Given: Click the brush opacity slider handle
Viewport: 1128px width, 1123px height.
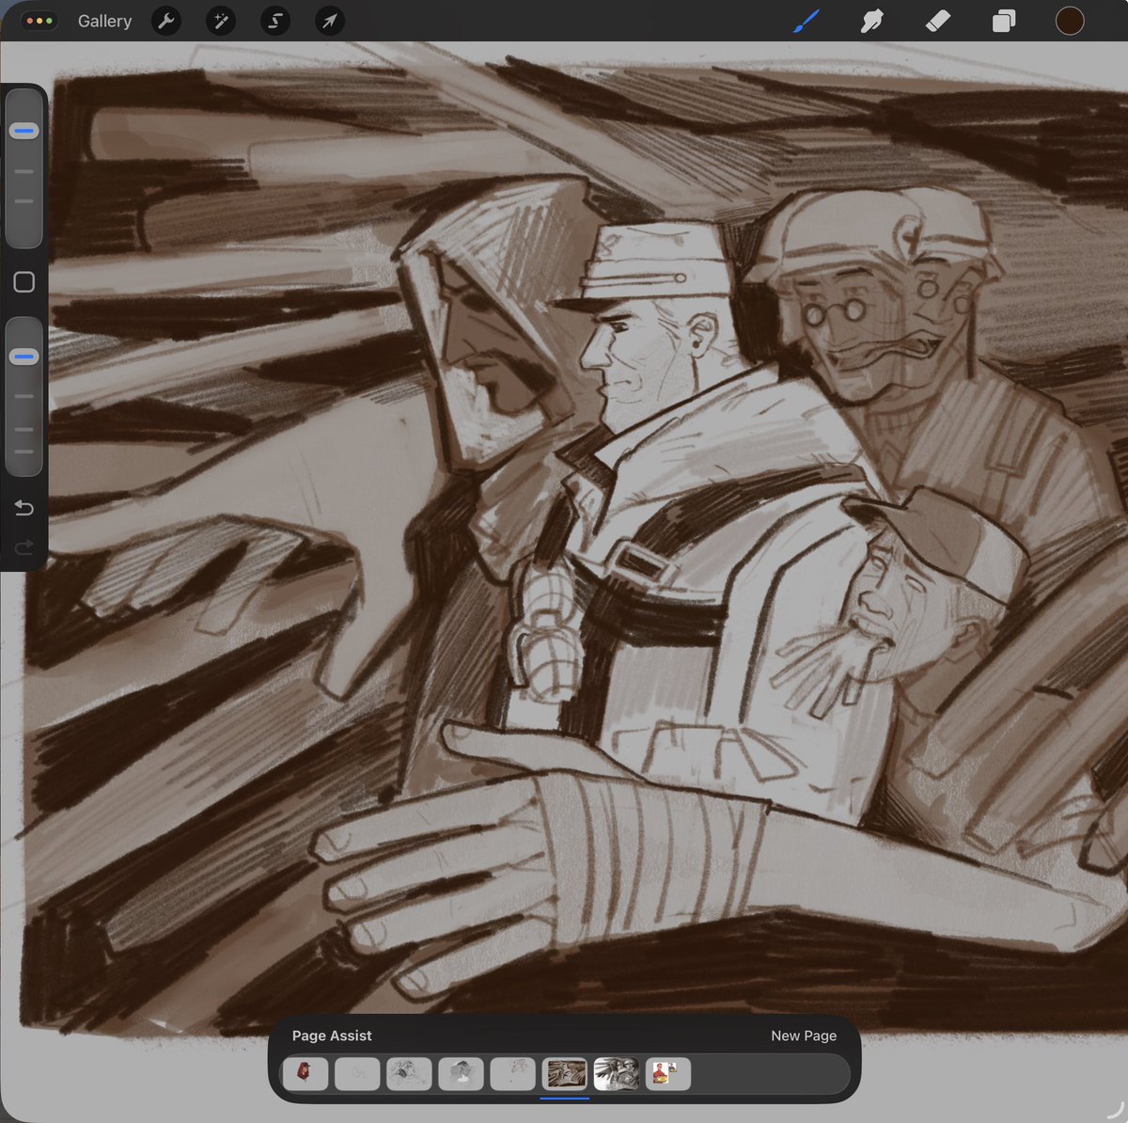Looking at the screenshot, I should click(24, 356).
